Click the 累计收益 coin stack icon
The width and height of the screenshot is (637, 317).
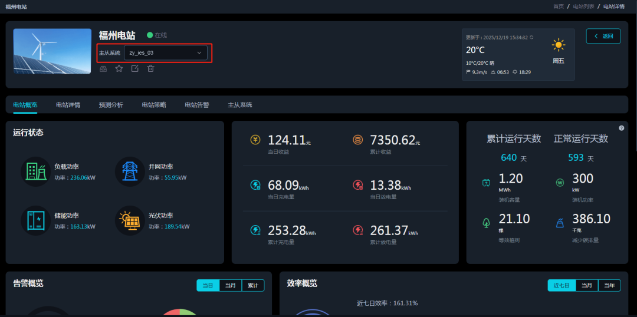[357, 140]
